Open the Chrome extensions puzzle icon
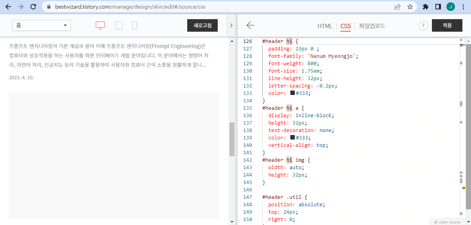Viewport: 471px width, 225px height. click(x=425, y=6)
